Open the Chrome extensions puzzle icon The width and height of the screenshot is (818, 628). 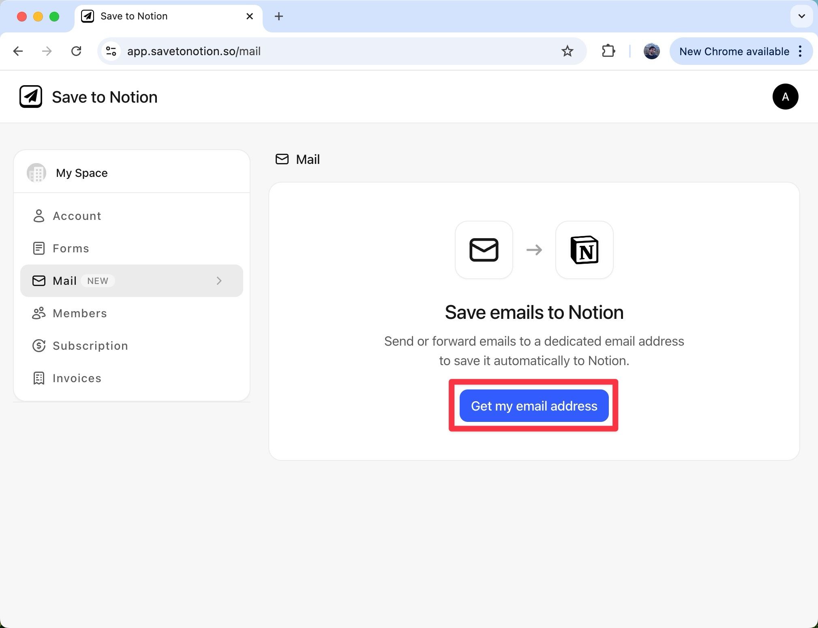click(608, 51)
